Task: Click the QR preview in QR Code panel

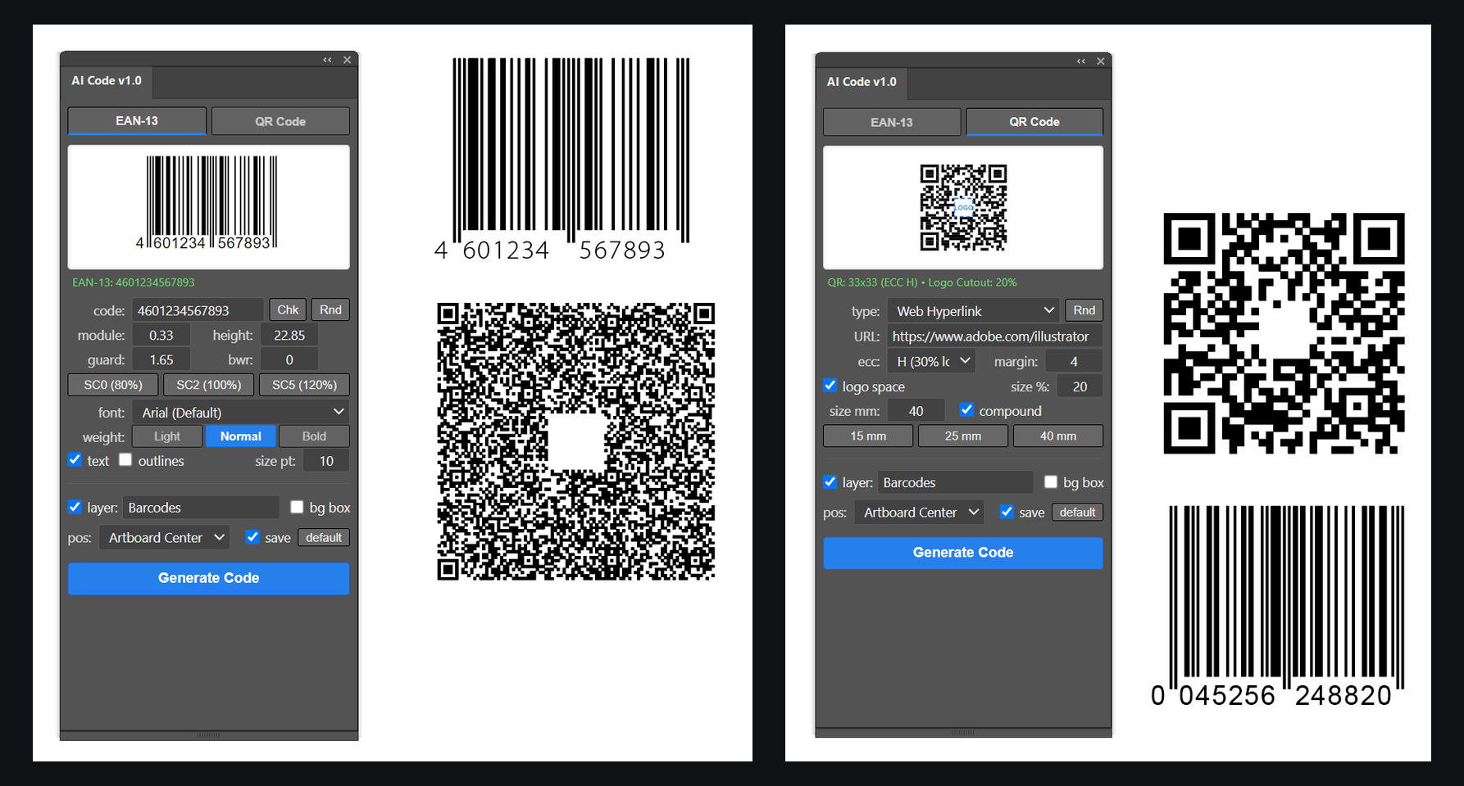Action: tap(963, 208)
